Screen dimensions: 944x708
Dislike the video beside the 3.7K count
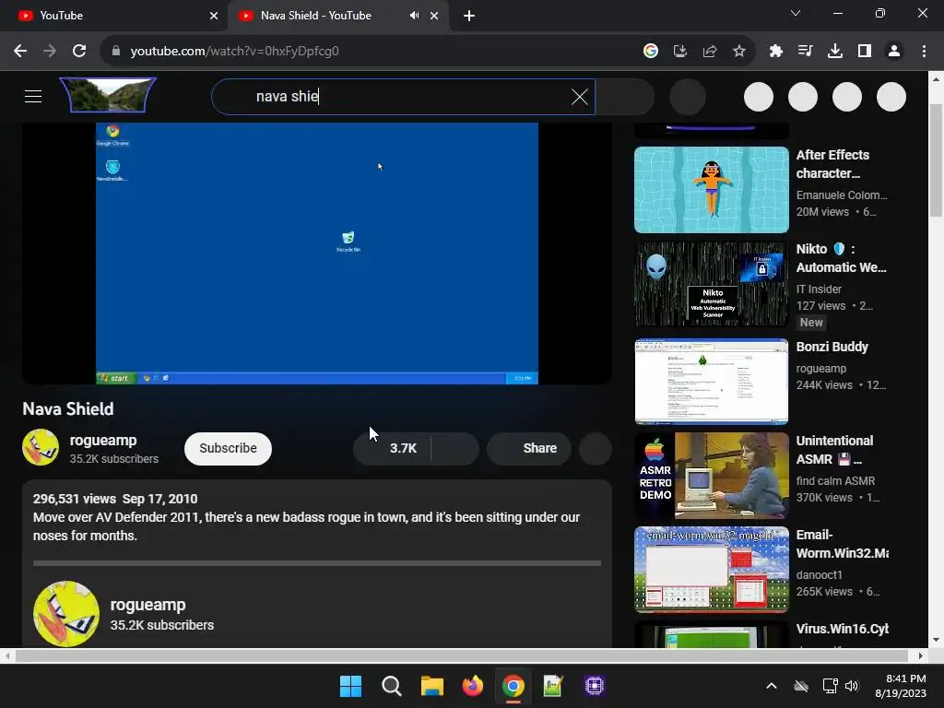point(455,449)
